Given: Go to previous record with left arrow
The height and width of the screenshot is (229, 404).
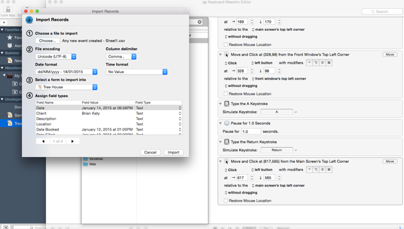Looking at the screenshot, I should point(44,141).
